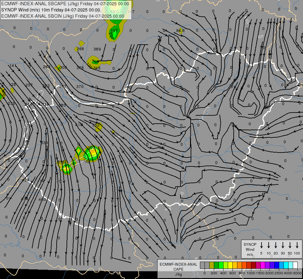Viewport: 303px width, 279px height.
Task: Click the 269 CAPE value on map
Action: pos(46,67)
